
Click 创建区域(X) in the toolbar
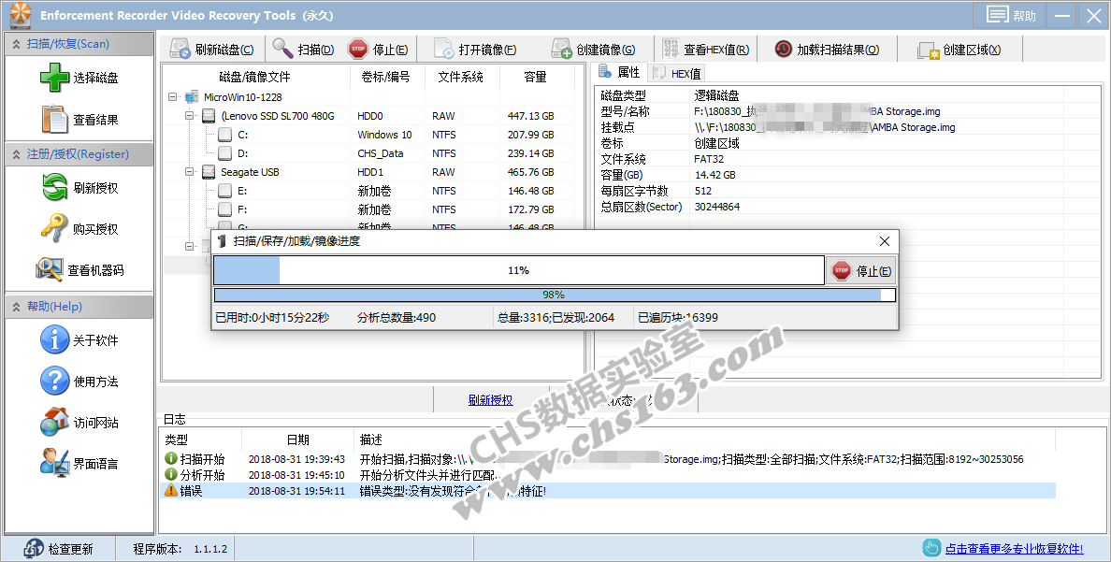pos(959,49)
